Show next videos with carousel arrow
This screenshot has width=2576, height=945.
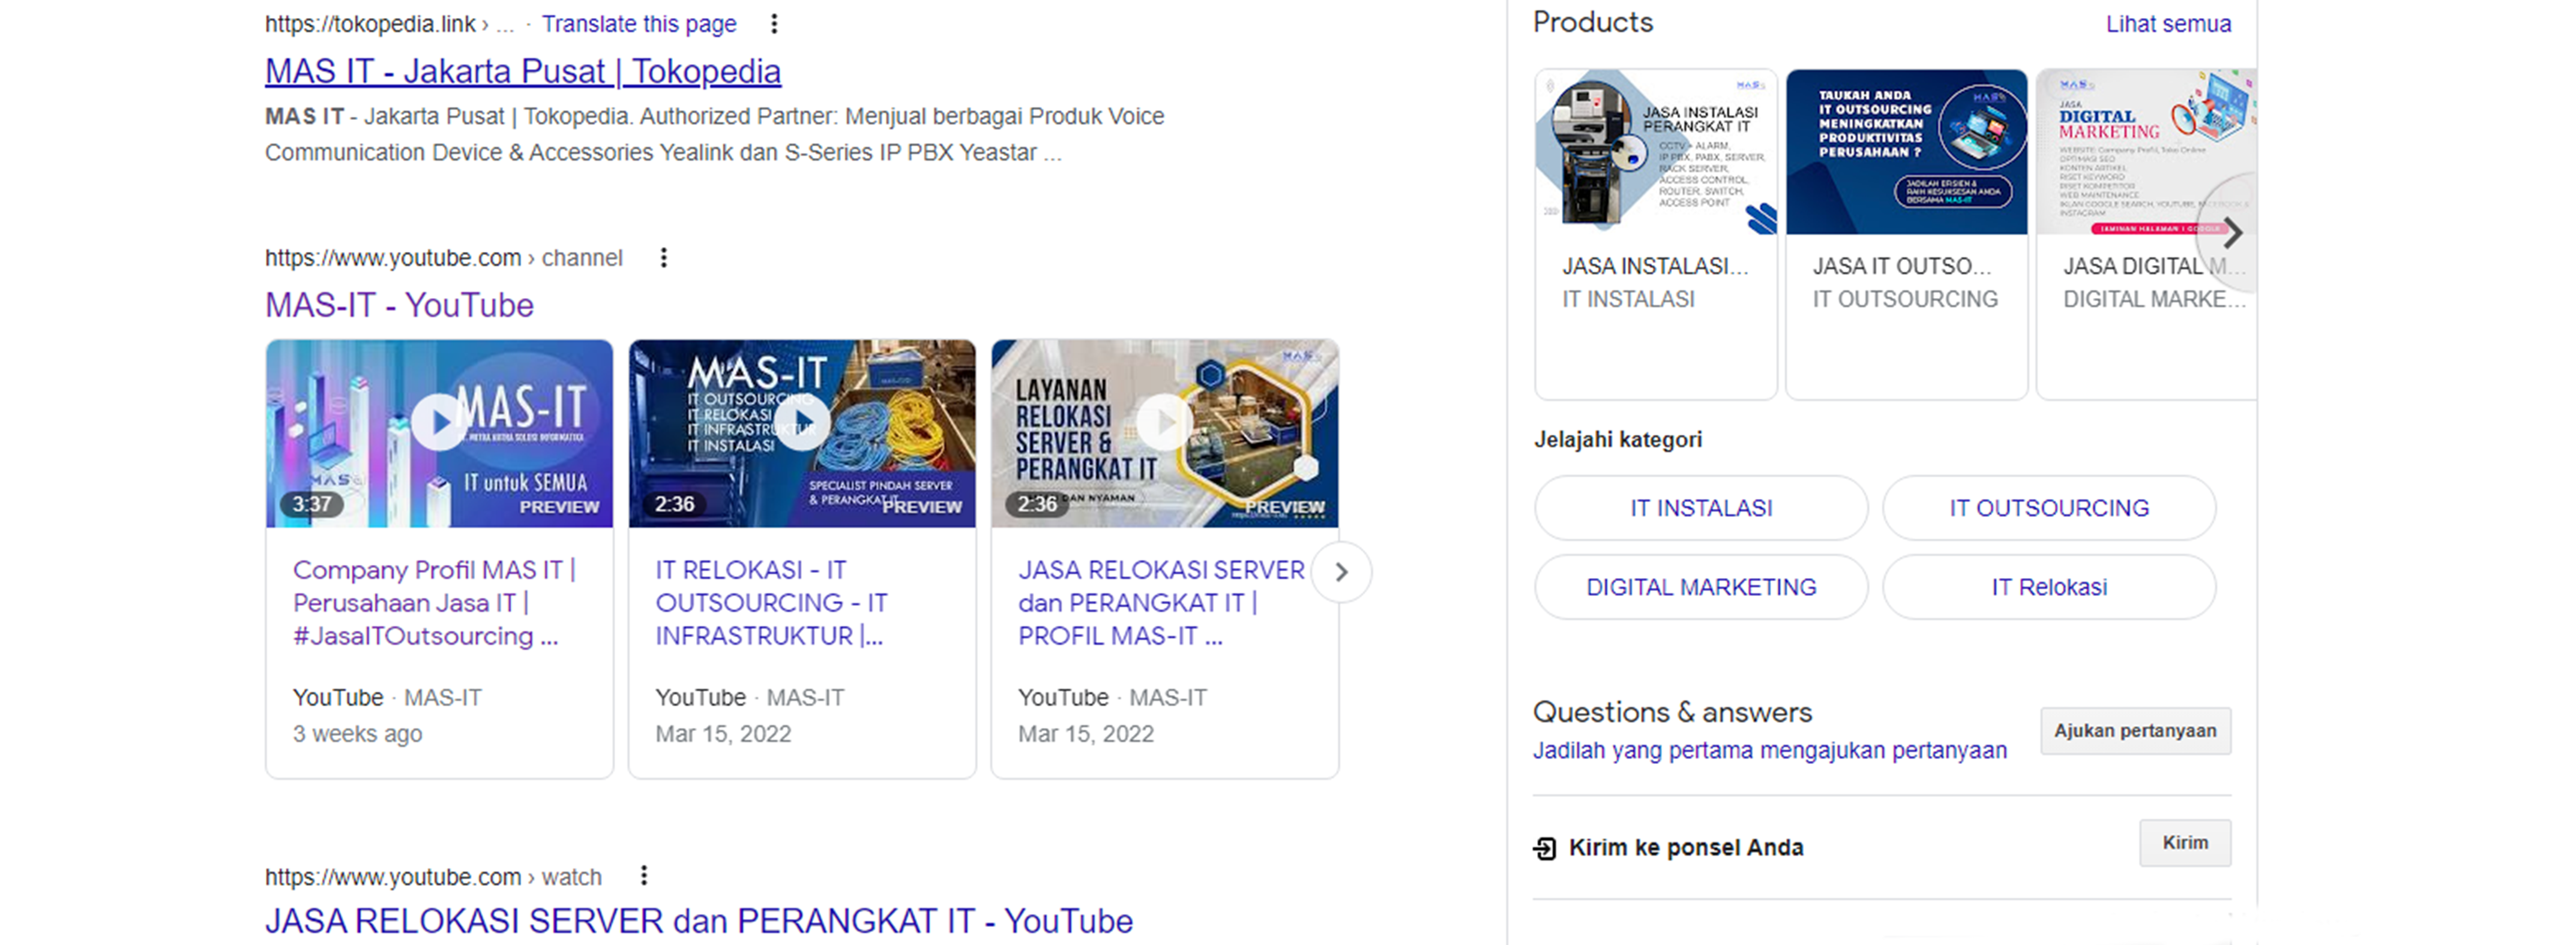(x=1341, y=573)
